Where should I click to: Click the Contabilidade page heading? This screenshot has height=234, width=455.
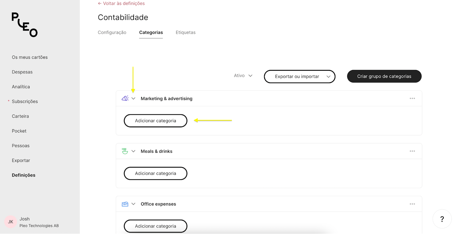tap(123, 17)
